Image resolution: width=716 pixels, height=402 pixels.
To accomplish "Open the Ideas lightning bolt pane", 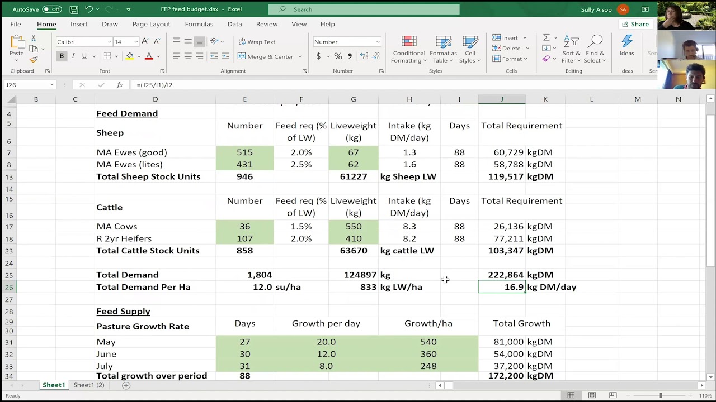I will (626, 46).
